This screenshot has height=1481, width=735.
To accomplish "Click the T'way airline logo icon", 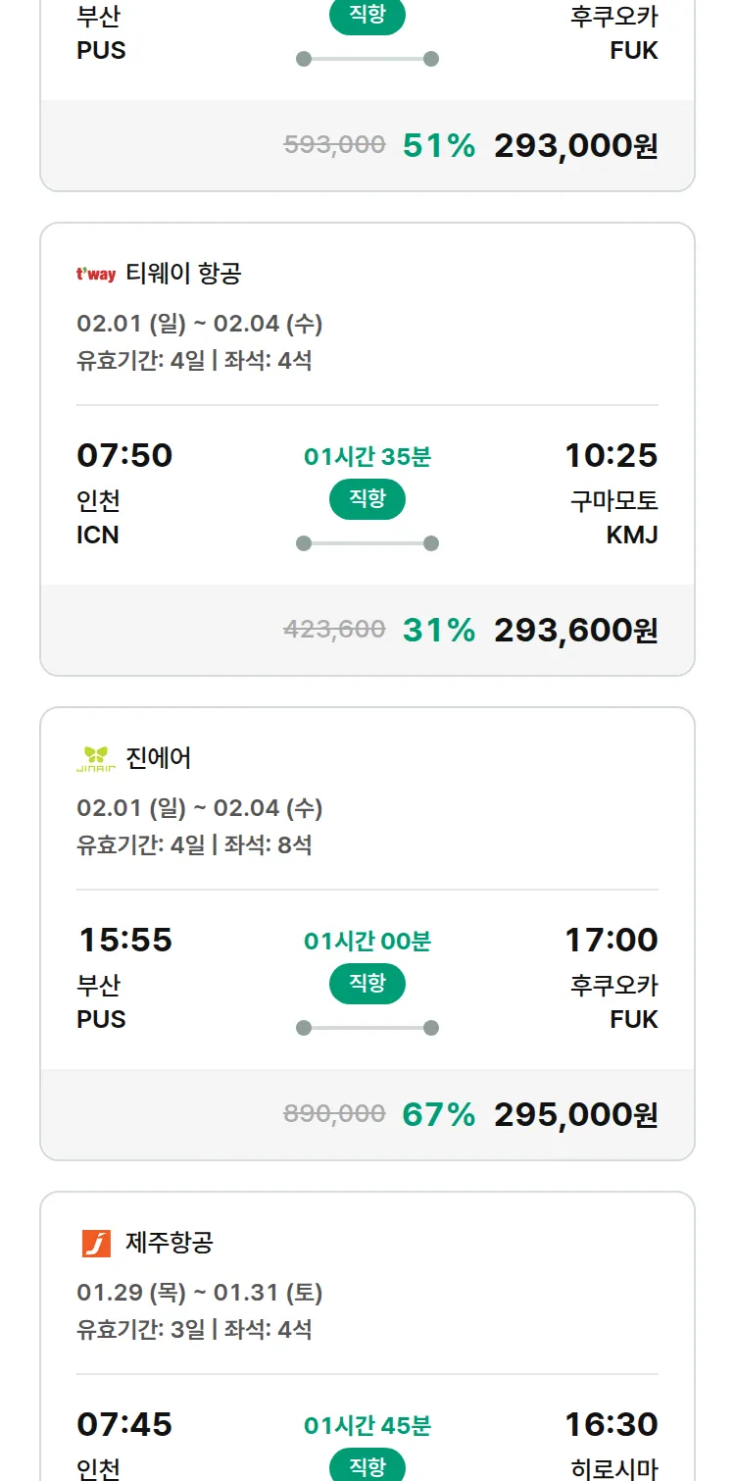I will (x=96, y=275).
